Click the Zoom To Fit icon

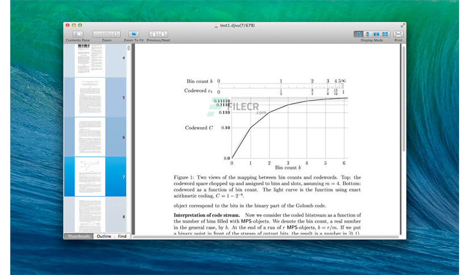tap(134, 34)
